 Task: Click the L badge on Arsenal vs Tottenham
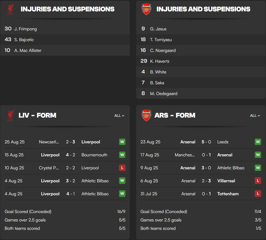click(x=258, y=193)
